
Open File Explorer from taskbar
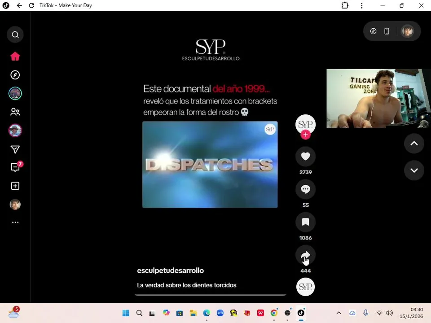[x=193, y=313]
